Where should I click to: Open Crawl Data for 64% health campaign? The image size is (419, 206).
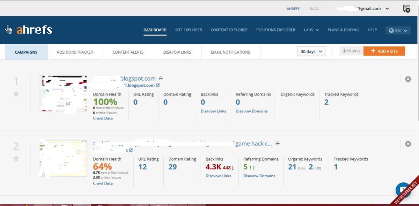point(103,183)
